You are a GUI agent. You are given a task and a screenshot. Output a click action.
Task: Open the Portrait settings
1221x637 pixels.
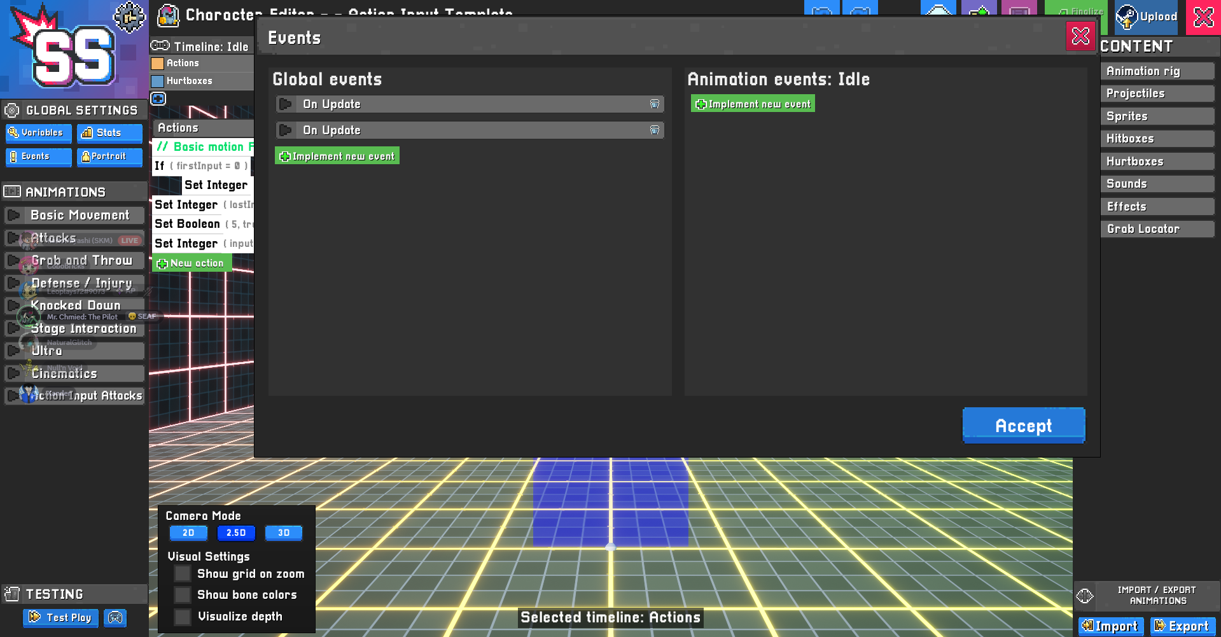[x=109, y=157]
